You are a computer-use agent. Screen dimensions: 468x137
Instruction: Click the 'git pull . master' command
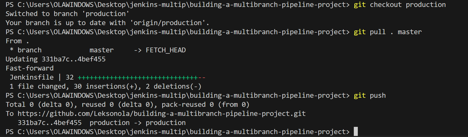pyautogui.click(x=388, y=32)
